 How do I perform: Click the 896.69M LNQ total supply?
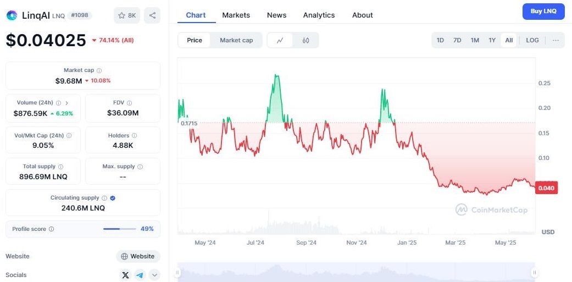click(x=43, y=177)
